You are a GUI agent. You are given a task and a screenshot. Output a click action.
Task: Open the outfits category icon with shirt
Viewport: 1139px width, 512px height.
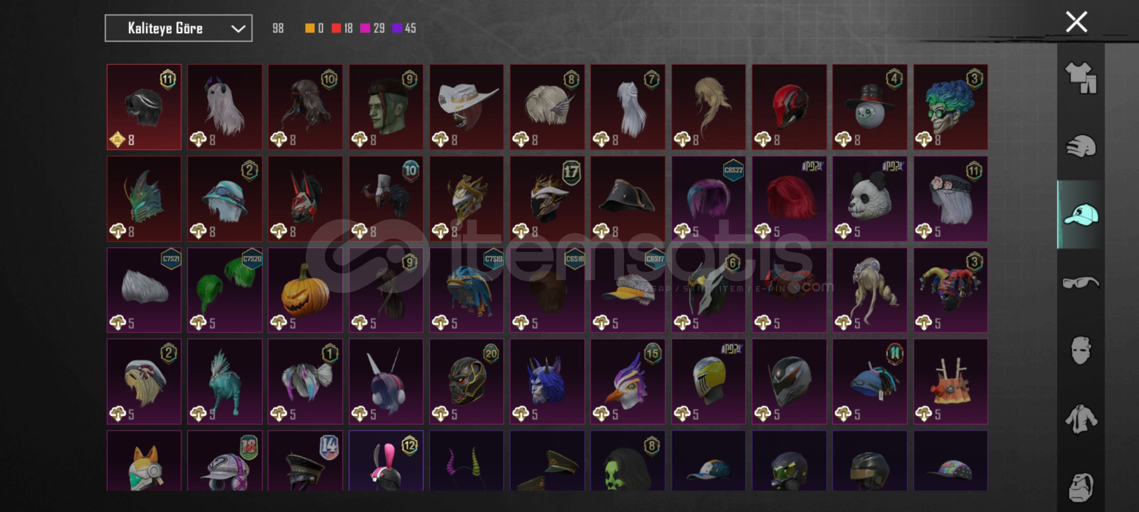(1081, 78)
